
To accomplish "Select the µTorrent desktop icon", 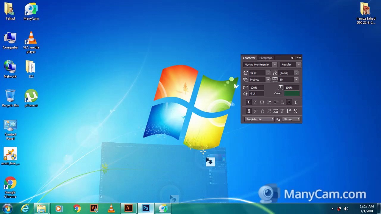I will pyautogui.click(x=31, y=98).
